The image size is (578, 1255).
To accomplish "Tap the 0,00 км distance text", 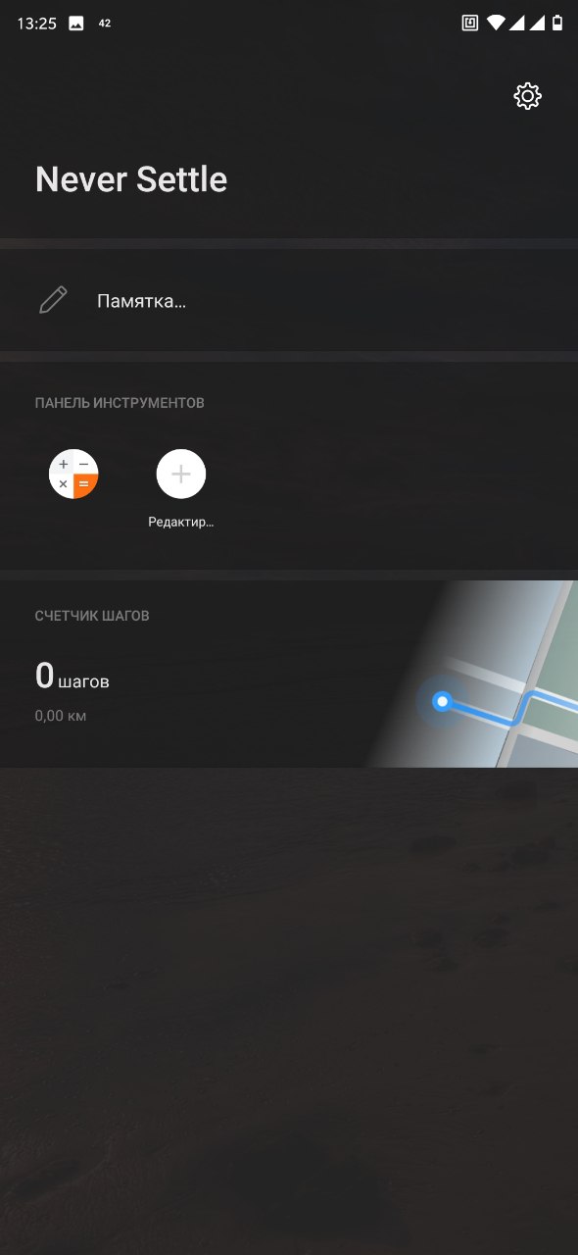I will point(61,716).
